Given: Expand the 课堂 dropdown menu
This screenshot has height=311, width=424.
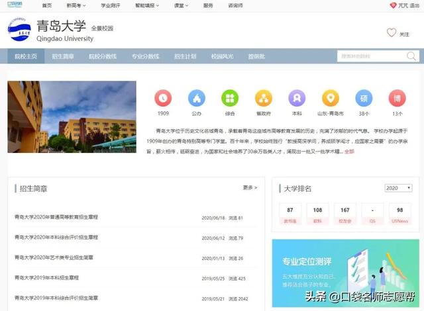Looking at the screenshot, I should 181,5.
